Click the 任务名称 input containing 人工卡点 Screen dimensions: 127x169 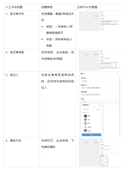(x=99, y=81)
